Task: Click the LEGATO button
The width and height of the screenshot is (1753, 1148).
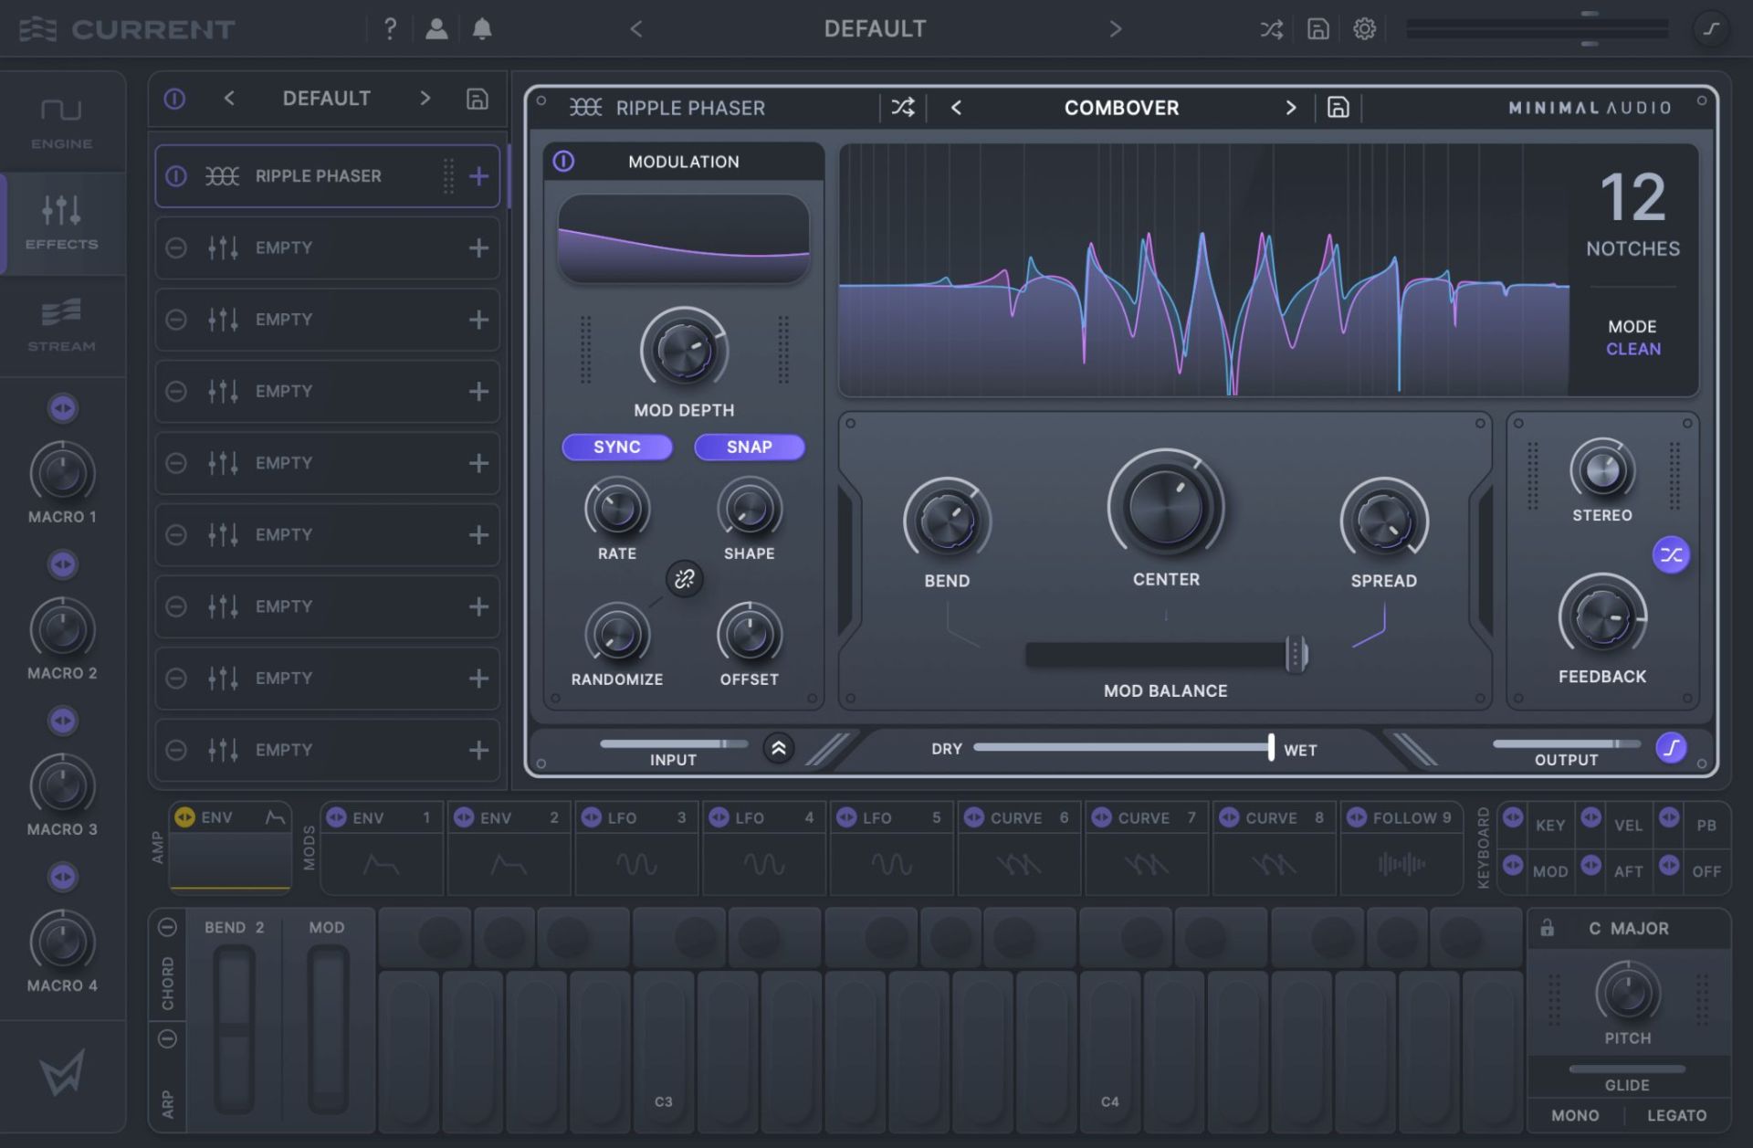Action: click(1676, 1115)
